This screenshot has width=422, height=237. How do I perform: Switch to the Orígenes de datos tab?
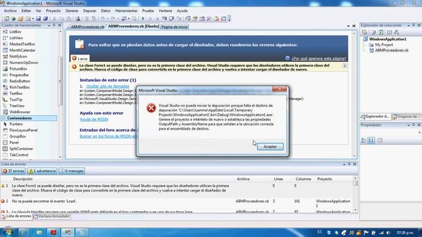point(406,117)
